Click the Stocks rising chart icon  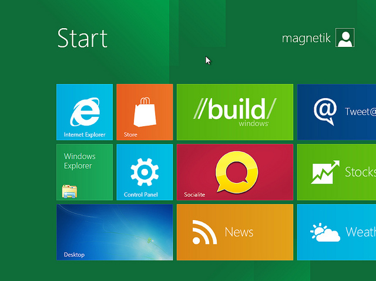click(325, 172)
